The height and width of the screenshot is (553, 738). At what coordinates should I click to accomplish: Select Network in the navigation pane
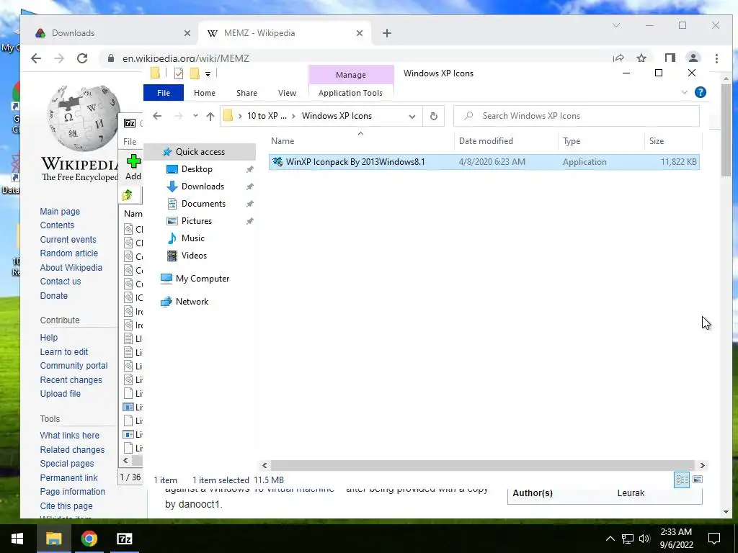click(x=192, y=302)
